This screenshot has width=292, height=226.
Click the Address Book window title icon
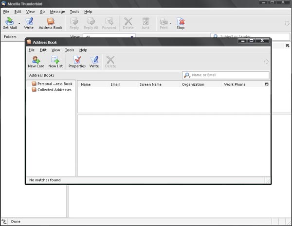pos(29,42)
